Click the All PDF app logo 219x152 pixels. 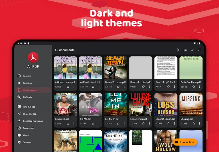[33, 58]
